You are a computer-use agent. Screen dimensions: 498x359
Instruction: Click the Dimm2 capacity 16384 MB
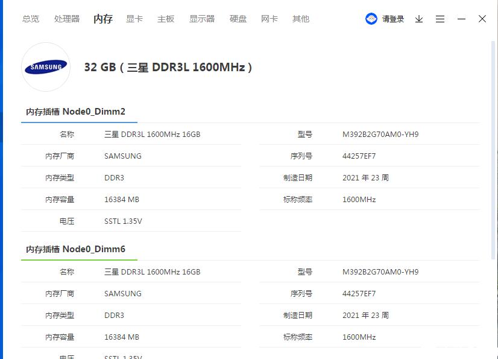tap(122, 199)
